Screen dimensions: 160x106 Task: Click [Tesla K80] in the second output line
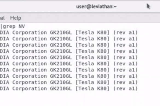coord(92,39)
